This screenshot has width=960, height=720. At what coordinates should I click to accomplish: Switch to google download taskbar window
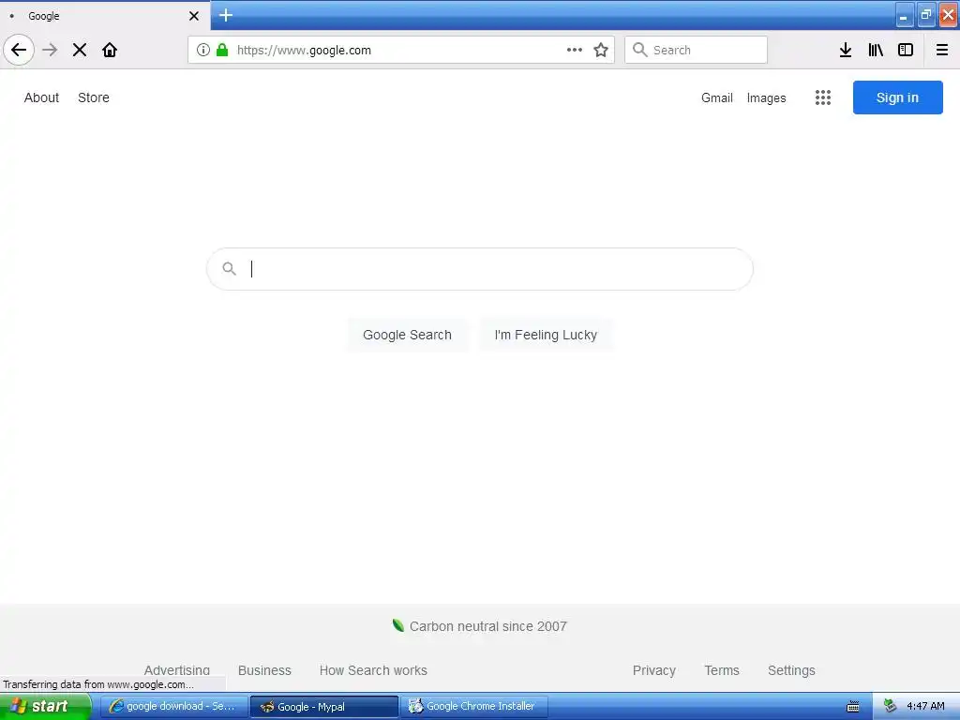tap(173, 707)
